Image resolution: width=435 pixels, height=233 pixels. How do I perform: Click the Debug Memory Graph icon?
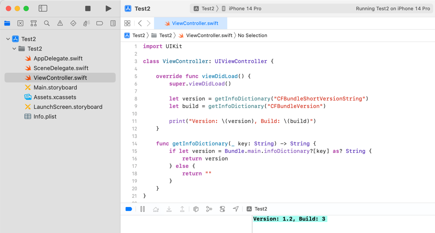(209, 209)
